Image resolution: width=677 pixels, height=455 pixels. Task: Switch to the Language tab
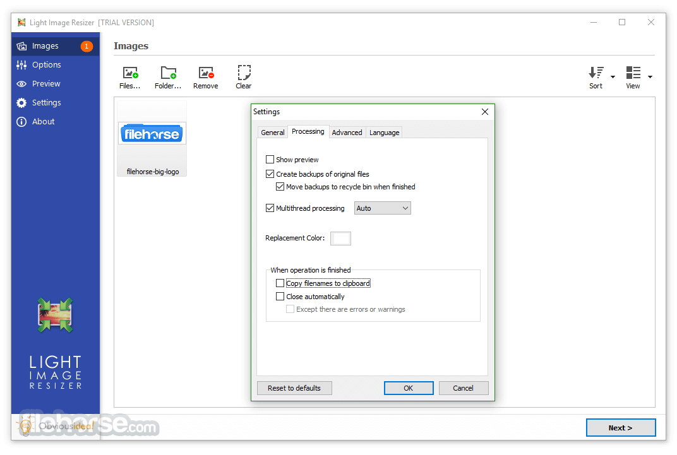point(384,133)
